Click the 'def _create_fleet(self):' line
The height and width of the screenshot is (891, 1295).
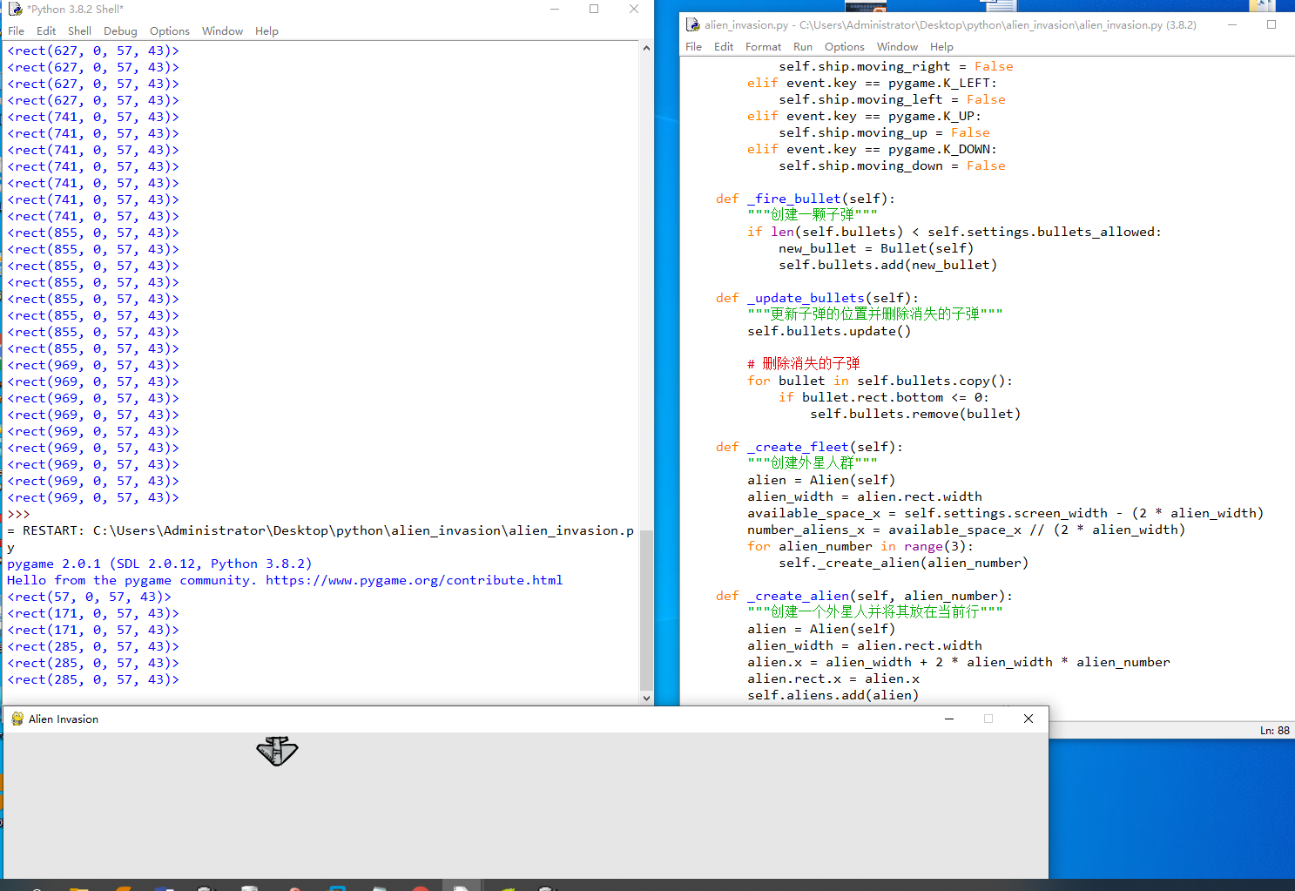[809, 447]
